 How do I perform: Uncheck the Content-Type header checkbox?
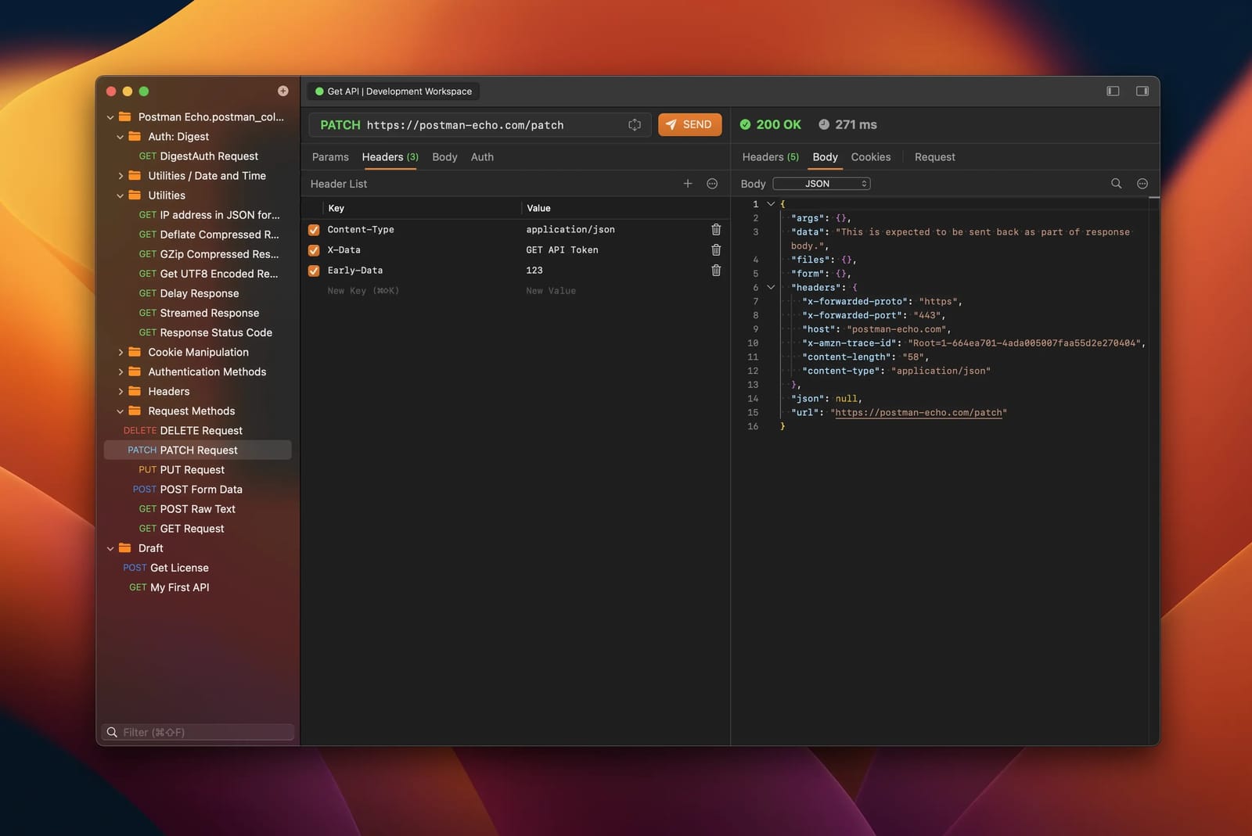click(314, 229)
